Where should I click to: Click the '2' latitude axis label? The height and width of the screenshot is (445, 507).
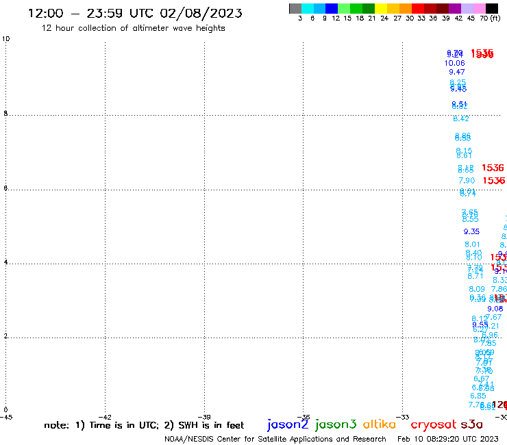(5, 336)
